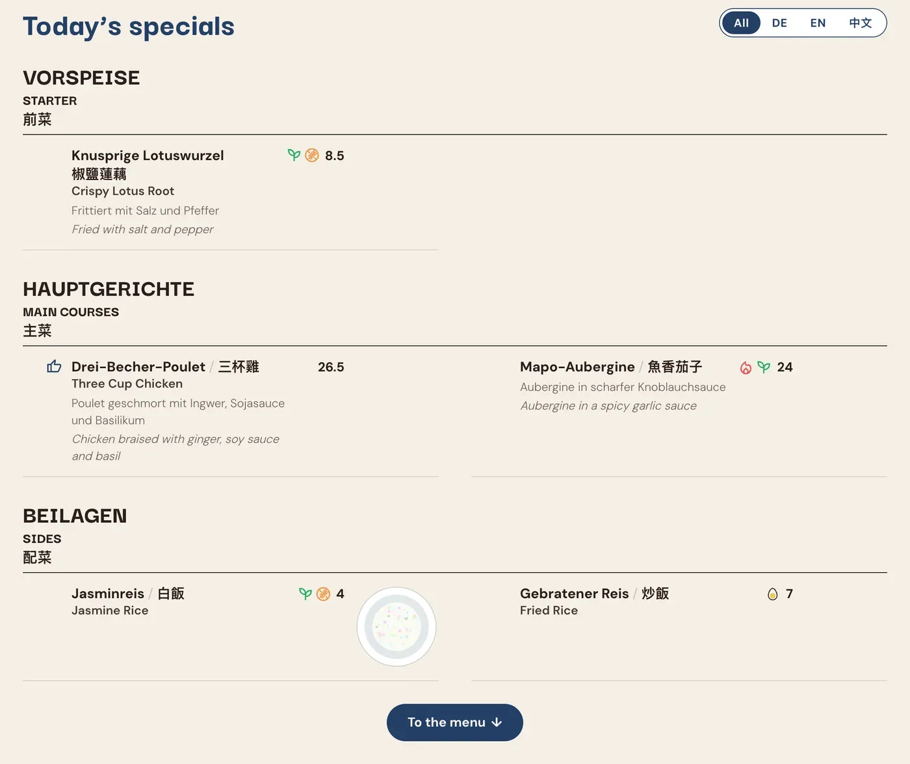Click the spicy flame icon for Mapo-Aubergine
Screen dimensions: 910x764
coord(746,367)
